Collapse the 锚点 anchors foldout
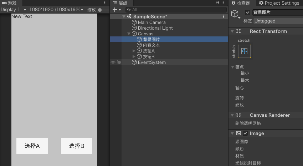The width and height of the screenshot is (303, 166). [232, 67]
